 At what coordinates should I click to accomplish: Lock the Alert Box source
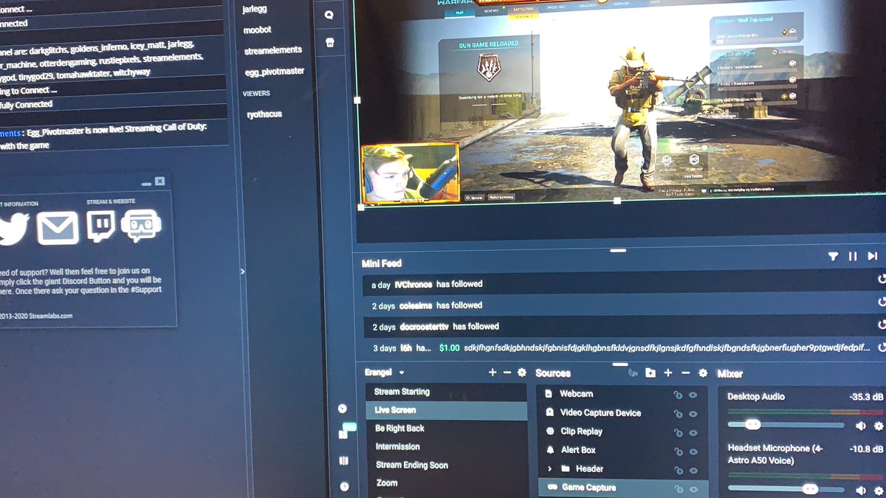(678, 451)
